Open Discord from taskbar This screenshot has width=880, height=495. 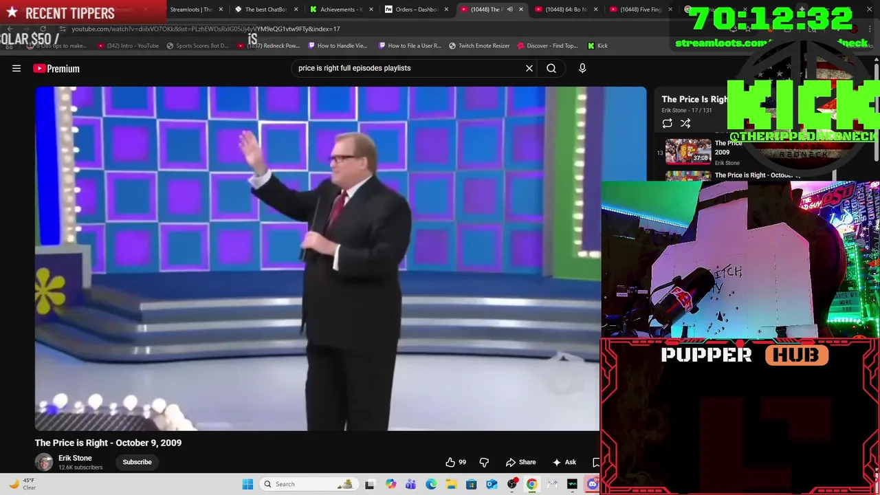pyautogui.click(x=593, y=484)
